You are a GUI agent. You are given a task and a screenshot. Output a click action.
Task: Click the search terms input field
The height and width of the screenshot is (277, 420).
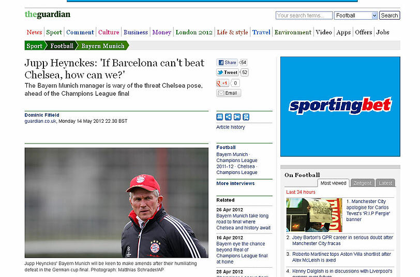(x=304, y=16)
